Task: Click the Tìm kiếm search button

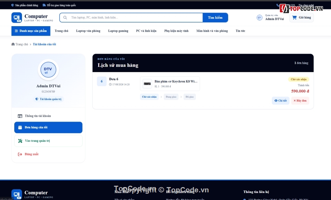Action: 215,17
